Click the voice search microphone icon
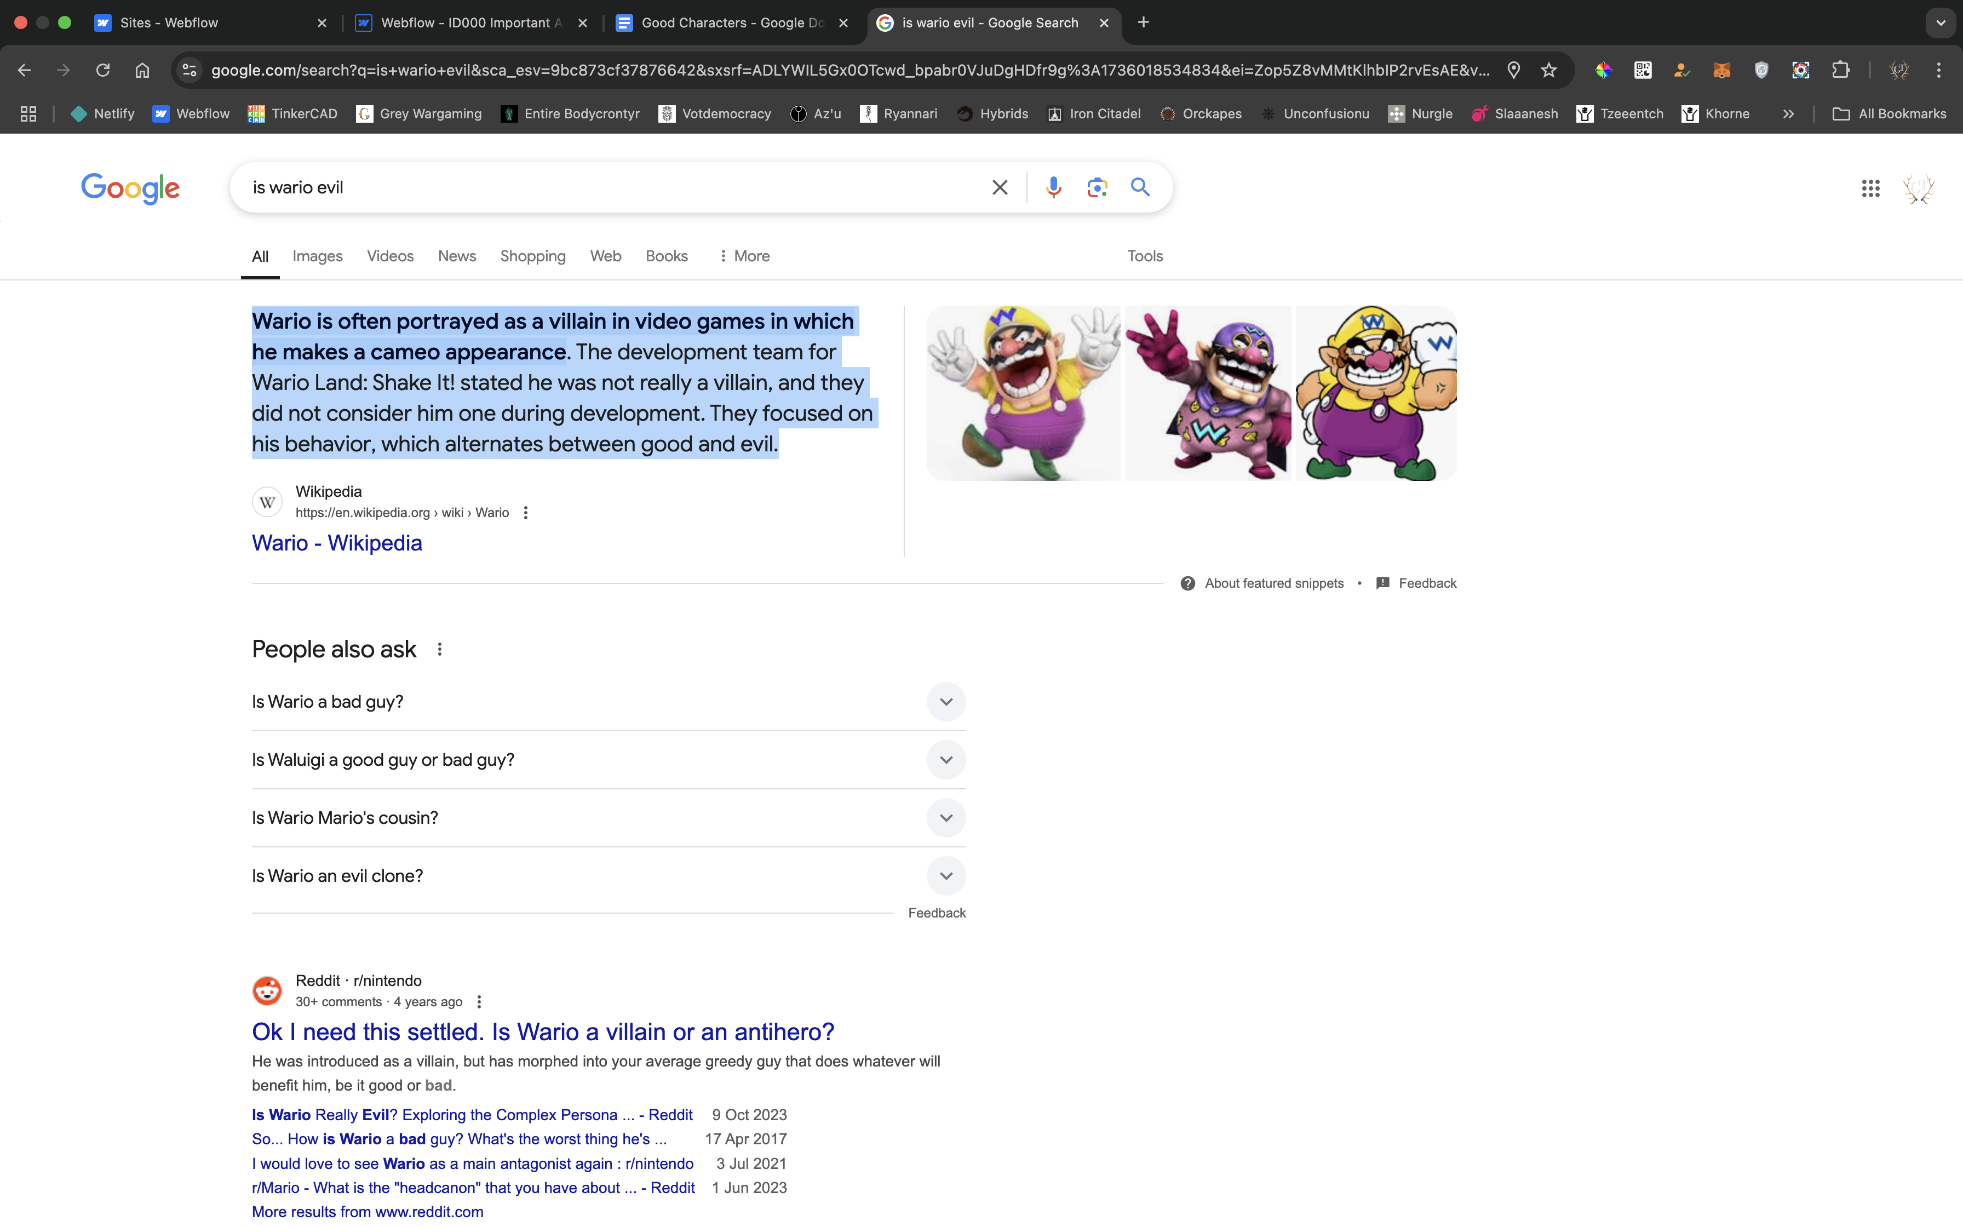Viewport: 1963px width, 1227px height. 1053,187
